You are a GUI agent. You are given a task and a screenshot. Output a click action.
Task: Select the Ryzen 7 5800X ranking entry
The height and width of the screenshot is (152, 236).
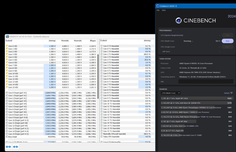click(x=197, y=112)
